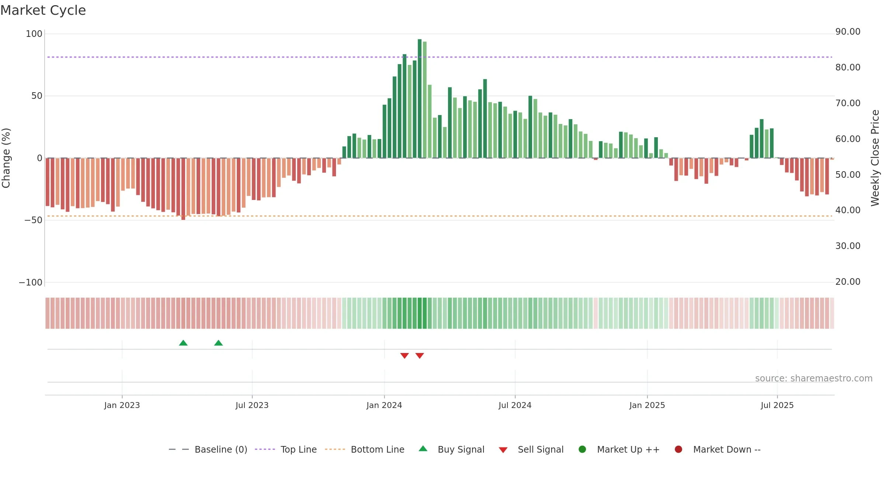885x498 pixels.
Task: Click the Weekly Close Price axis title
Action: (x=875, y=158)
